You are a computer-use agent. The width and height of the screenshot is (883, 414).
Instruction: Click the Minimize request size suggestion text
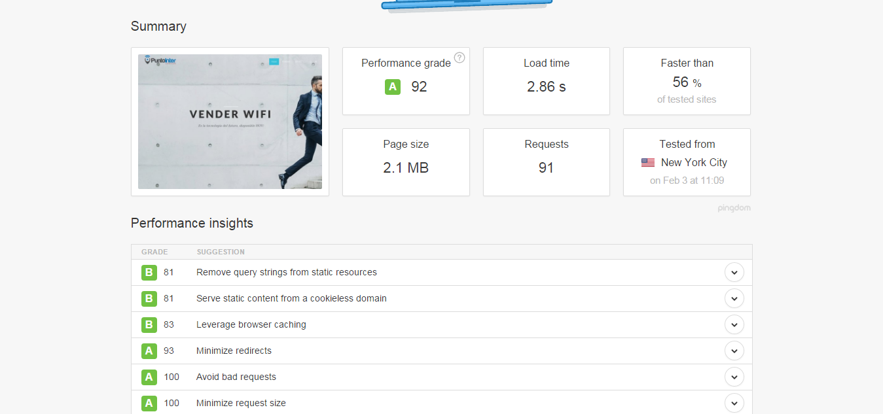pyautogui.click(x=240, y=403)
